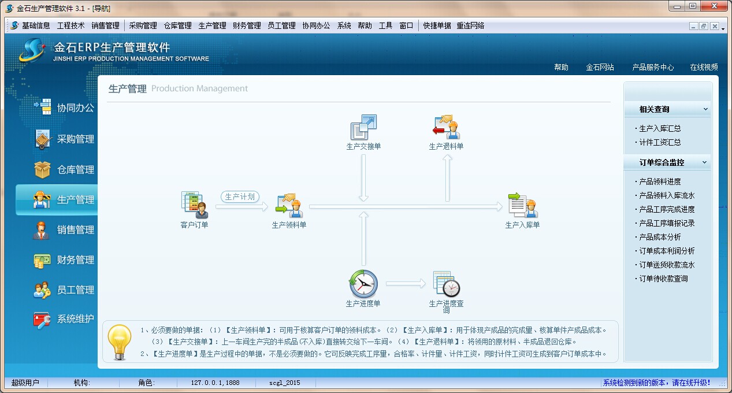Open the 工程技术 menu
This screenshot has width=732, height=393.
coord(70,25)
